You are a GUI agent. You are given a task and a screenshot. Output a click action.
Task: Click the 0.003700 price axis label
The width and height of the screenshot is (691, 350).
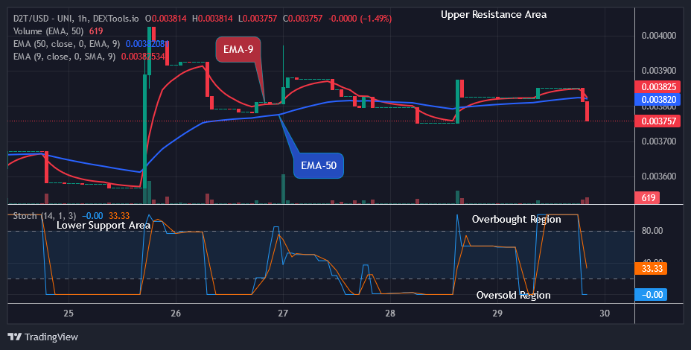point(659,141)
